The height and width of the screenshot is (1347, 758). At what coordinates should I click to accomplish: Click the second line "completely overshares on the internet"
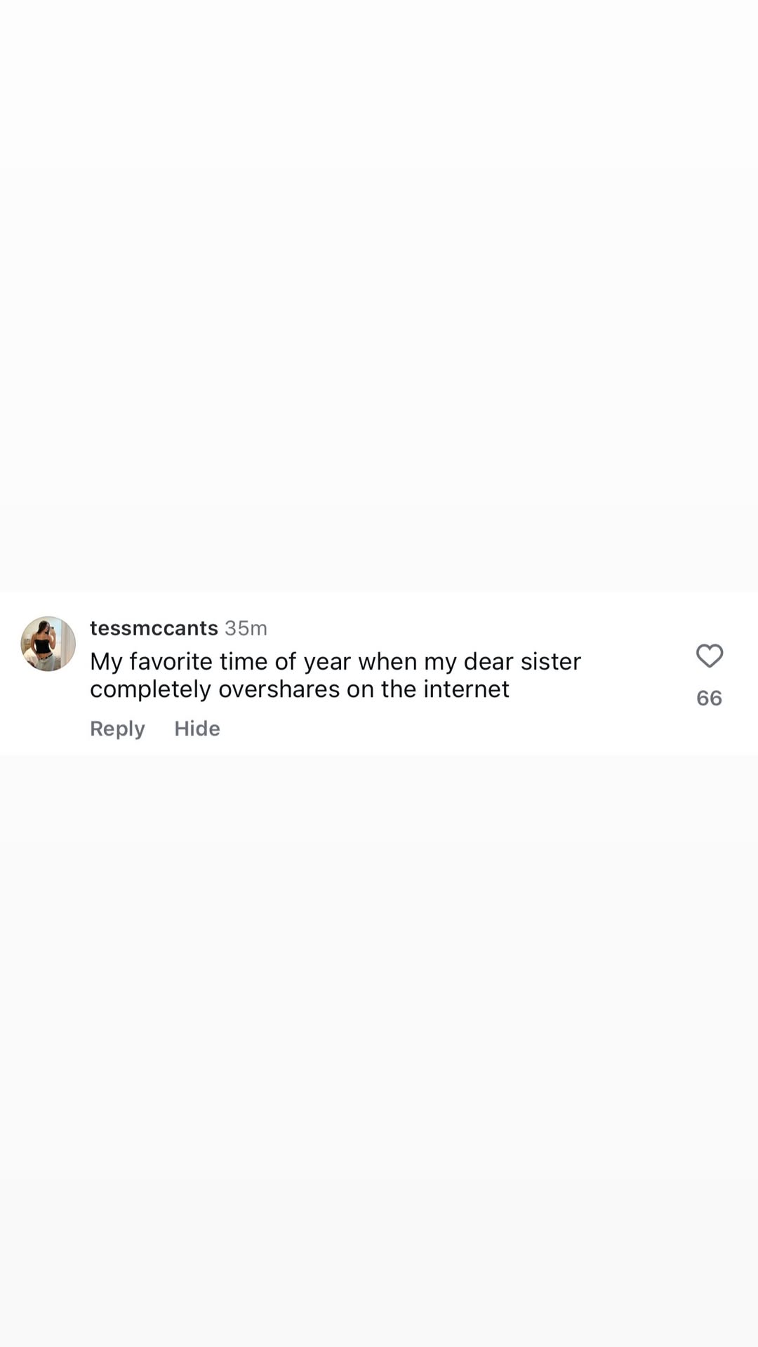(x=300, y=689)
